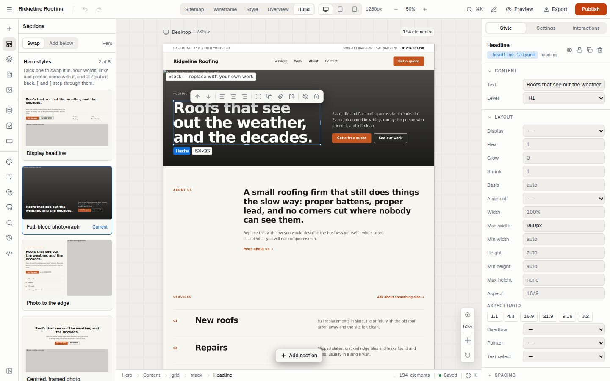Open the database (CMS) icon in left rail
610x381 pixels.
pos(9,110)
